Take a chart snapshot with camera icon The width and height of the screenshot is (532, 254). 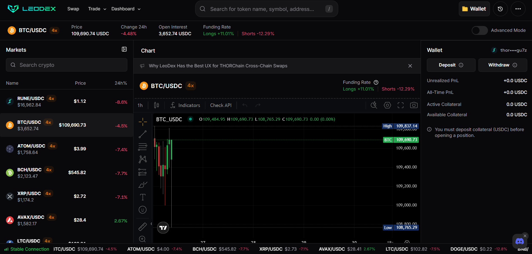click(x=414, y=105)
